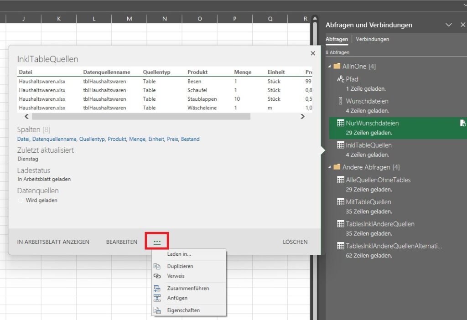Viewport: 467px width, 320px height.
Task: Click the AllInOne folder icon
Action: click(337, 66)
